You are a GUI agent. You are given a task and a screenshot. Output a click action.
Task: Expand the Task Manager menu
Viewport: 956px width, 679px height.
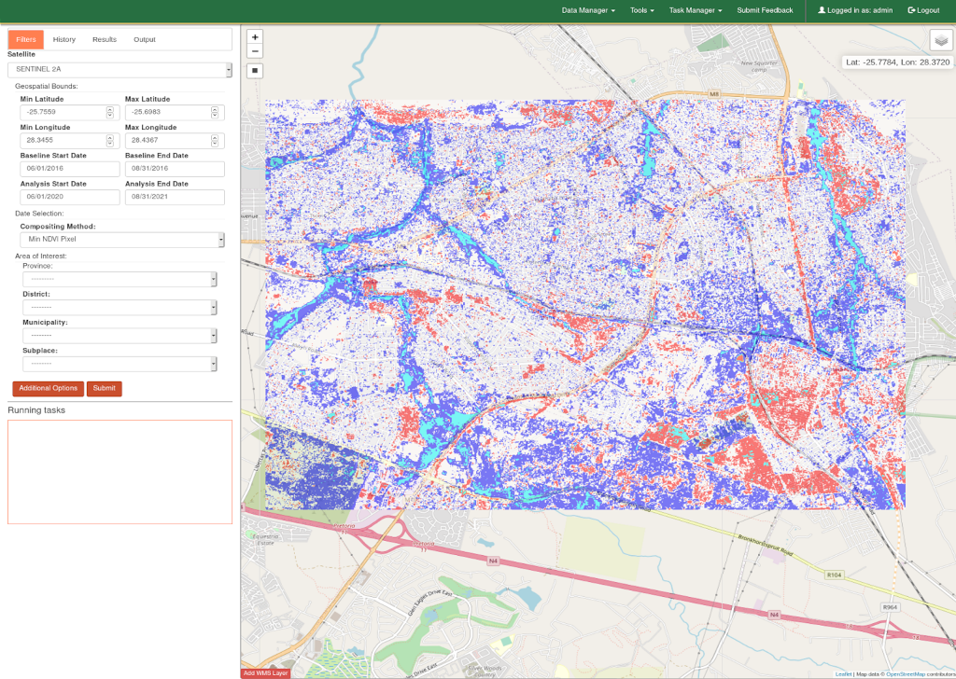click(x=696, y=10)
